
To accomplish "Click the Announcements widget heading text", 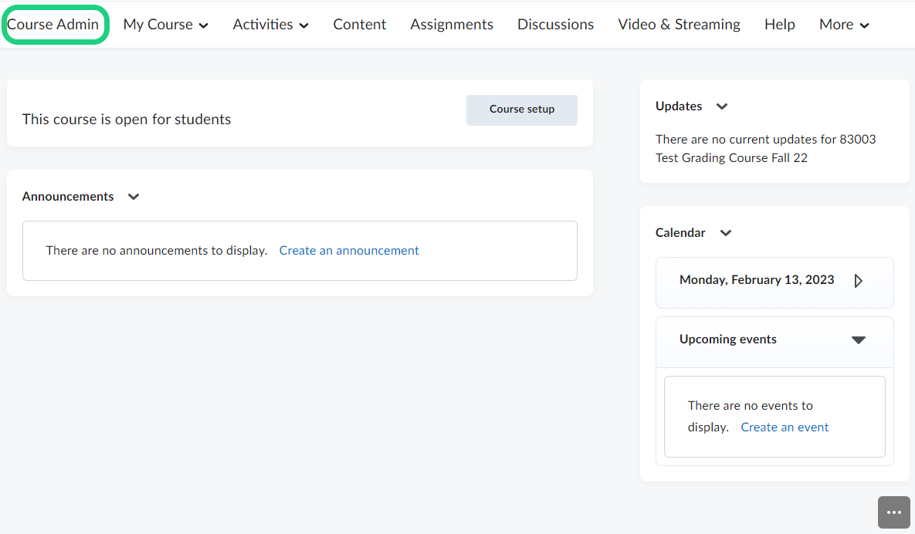I will (x=68, y=197).
